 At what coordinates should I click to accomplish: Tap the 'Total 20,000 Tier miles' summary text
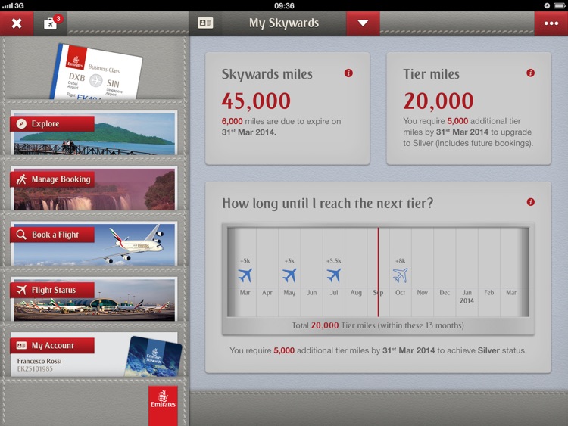pyautogui.click(x=378, y=325)
